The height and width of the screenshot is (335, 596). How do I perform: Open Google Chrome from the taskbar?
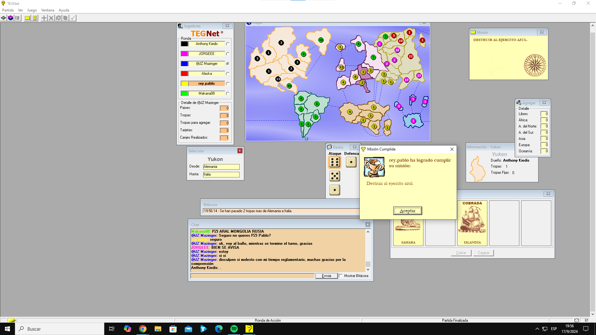[x=143, y=329]
